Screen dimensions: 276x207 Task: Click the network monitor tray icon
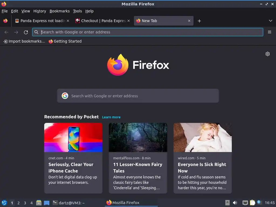(x=245, y=203)
